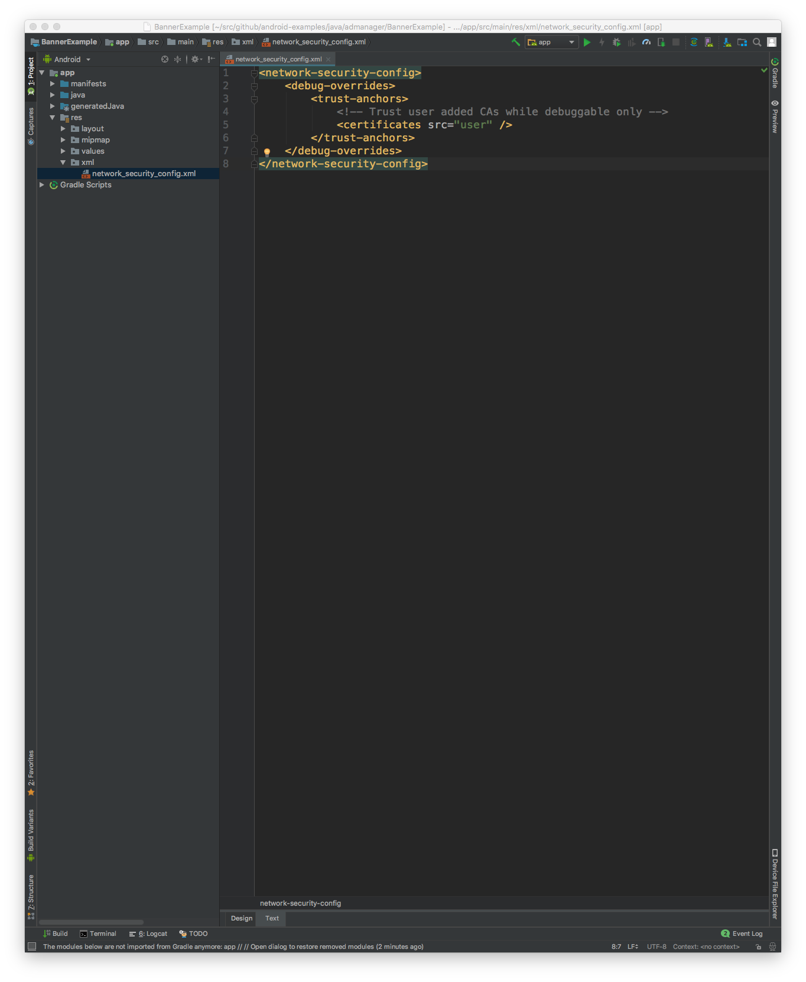Expand the manifests folder in project tree
806x982 pixels.
(x=53, y=84)
